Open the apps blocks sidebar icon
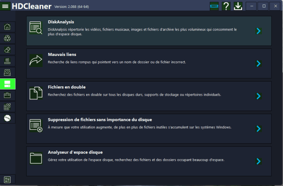The image size is (283, 186). (7, 107)
